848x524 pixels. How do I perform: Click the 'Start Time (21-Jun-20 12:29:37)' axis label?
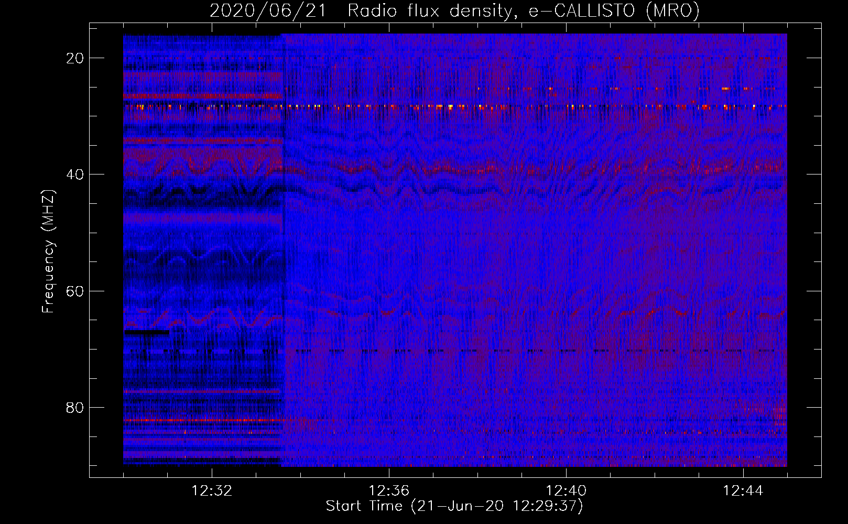click(x=454, y=506)
